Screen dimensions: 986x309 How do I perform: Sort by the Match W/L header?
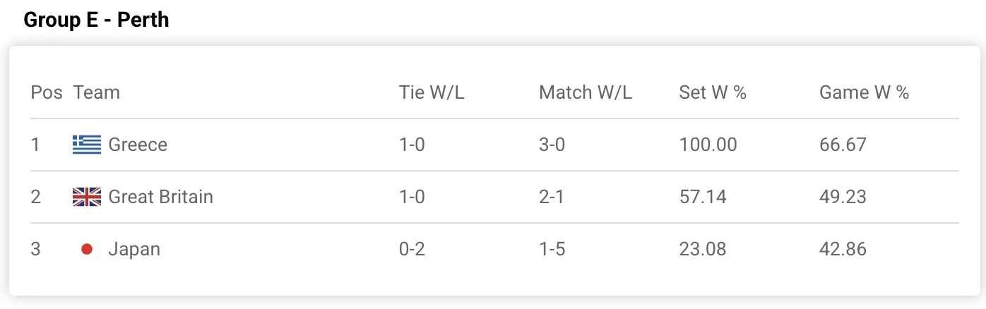[586, 92]
